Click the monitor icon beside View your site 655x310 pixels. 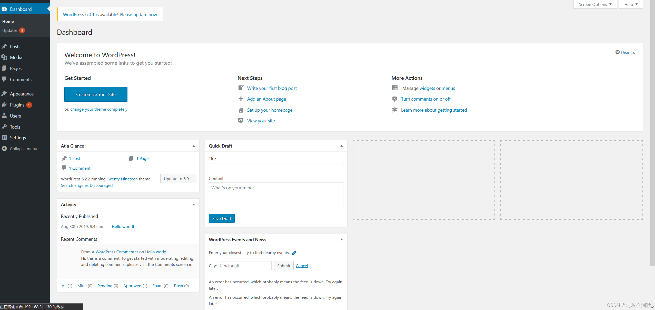click(241, 121)
